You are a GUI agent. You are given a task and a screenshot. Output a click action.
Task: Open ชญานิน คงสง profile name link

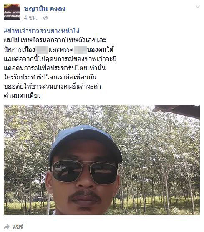(x=45, y=9)
